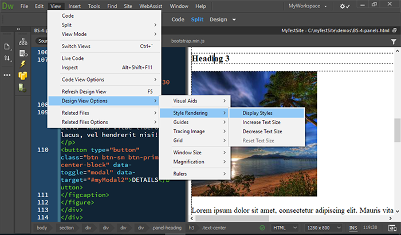The height and width of the screenshot is (235, 401).
Task: Open the Design view dropdown arrow
Action: [234, 19]
